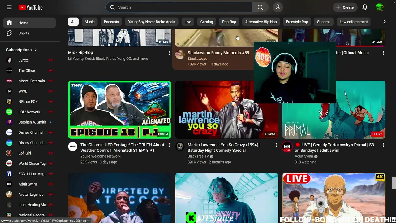
Task: Open Martin Lawrence You So Crazy title
Action: [x=224, y=147]
